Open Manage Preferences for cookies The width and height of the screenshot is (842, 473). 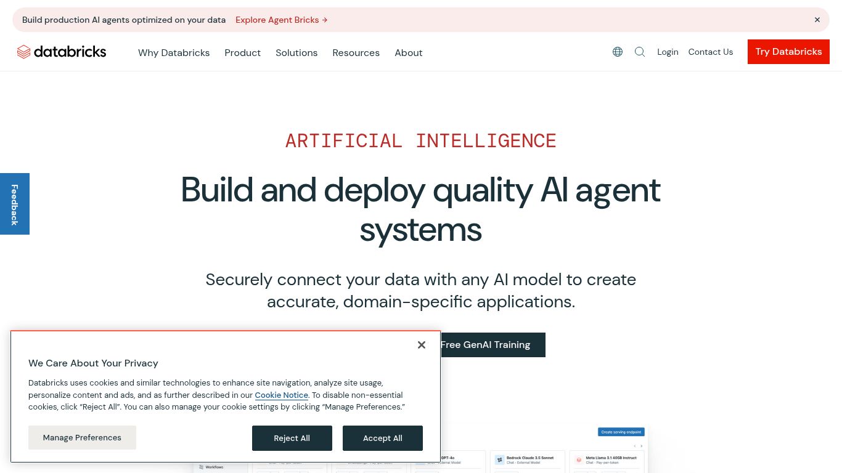82,437
